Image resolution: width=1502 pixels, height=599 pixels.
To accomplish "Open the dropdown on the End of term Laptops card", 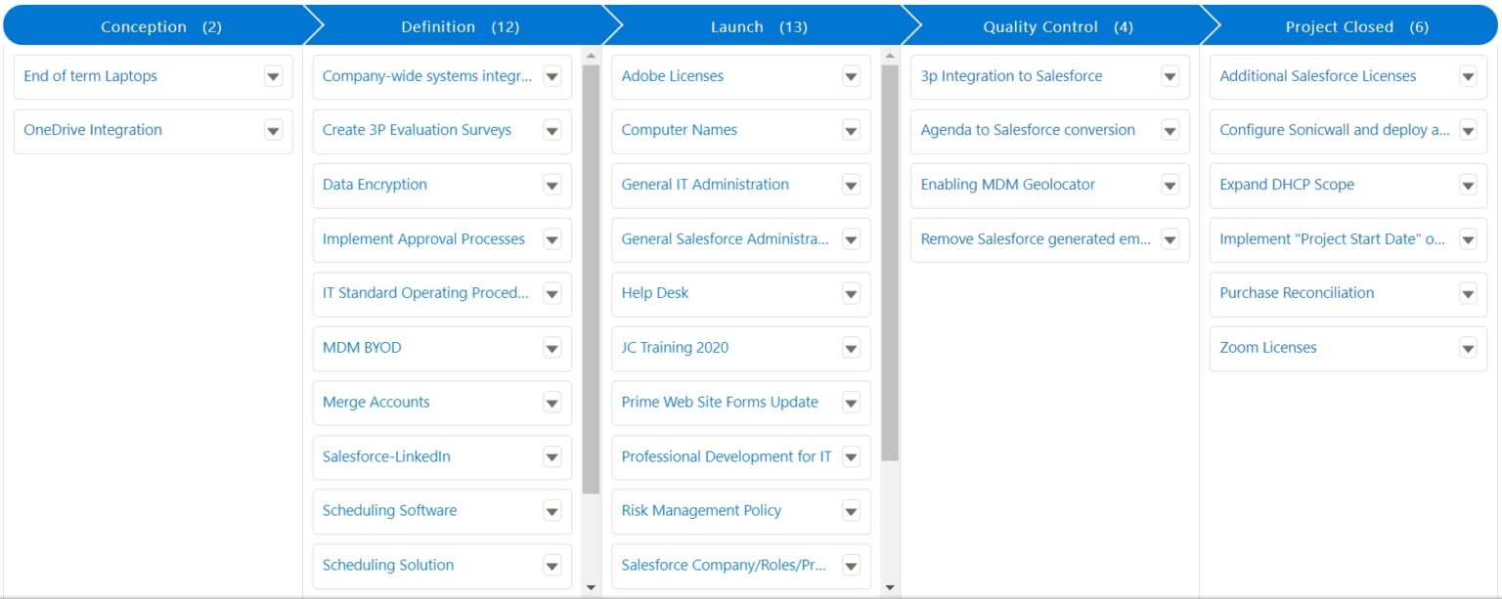I will (273, 76).
